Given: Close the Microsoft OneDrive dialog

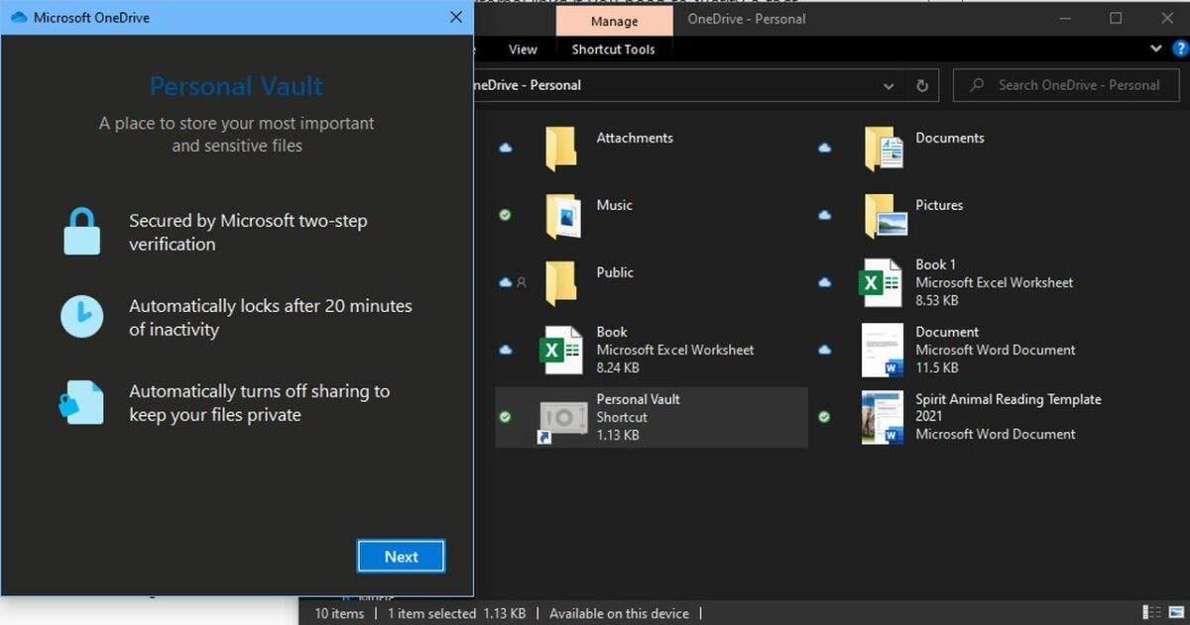Looking at the screenshot, I should pos(456,17).
